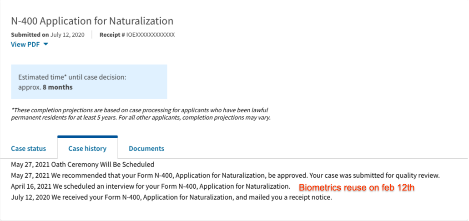
Task: Switch to the Case status tab
Action: (x=28, y=148)
